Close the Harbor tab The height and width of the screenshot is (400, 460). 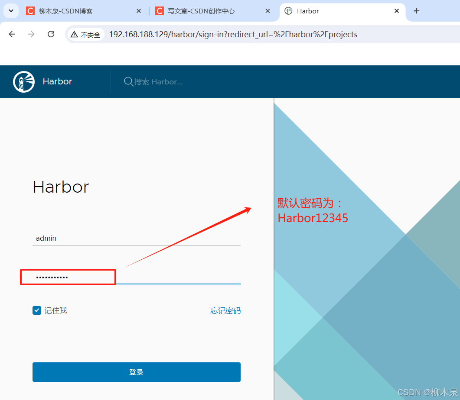(x=397, y=11)
